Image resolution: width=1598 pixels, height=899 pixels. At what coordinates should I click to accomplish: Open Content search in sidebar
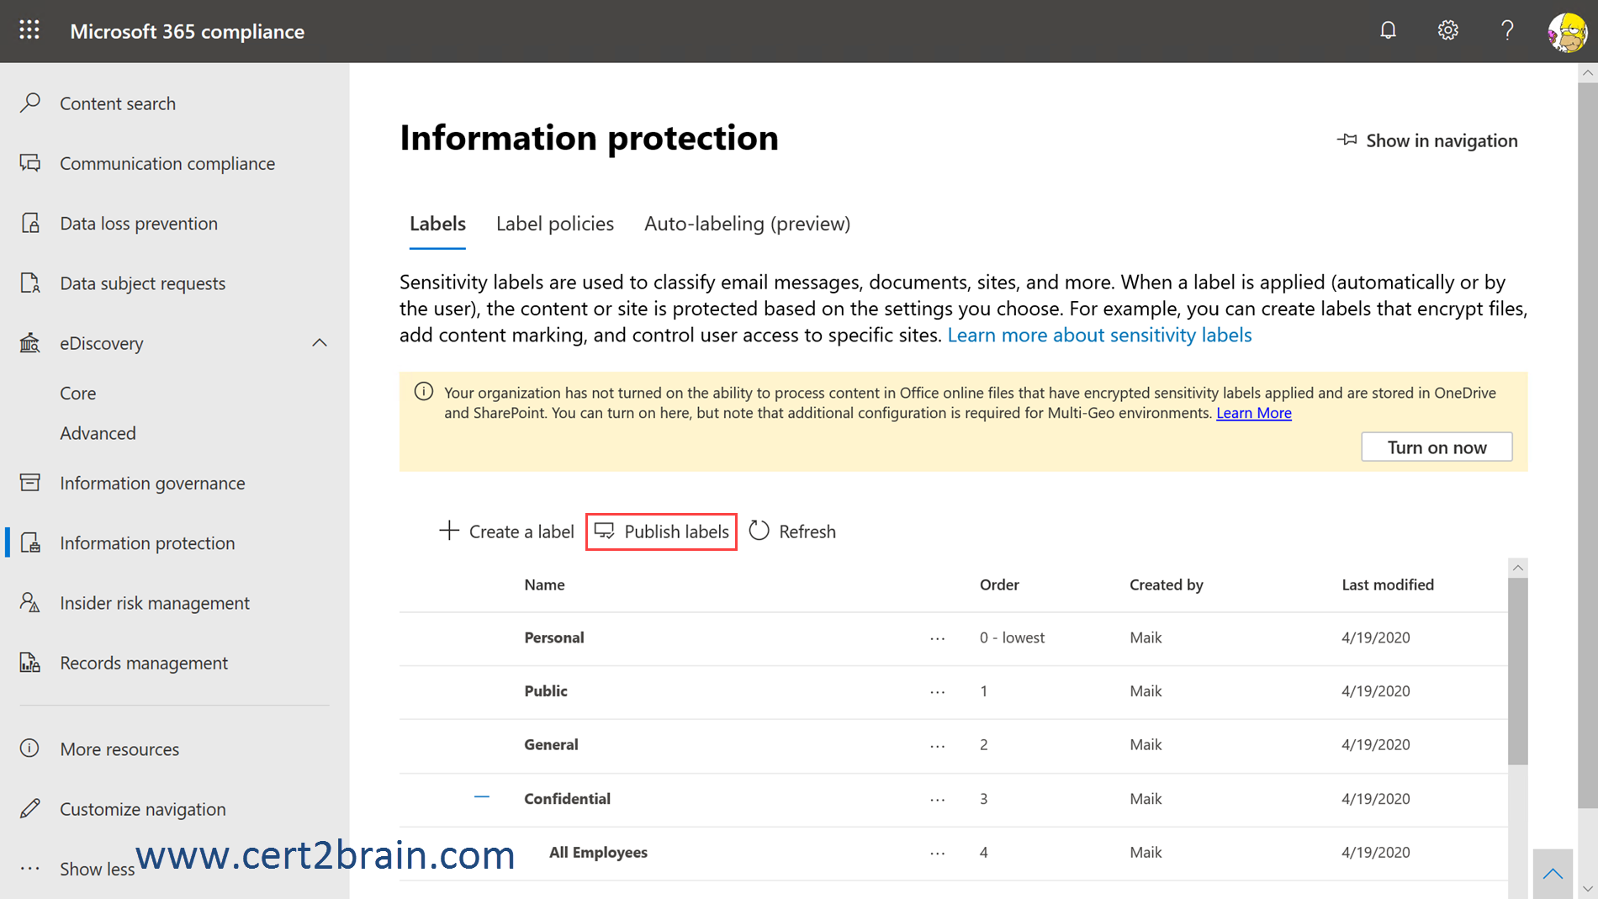point(118,103)
